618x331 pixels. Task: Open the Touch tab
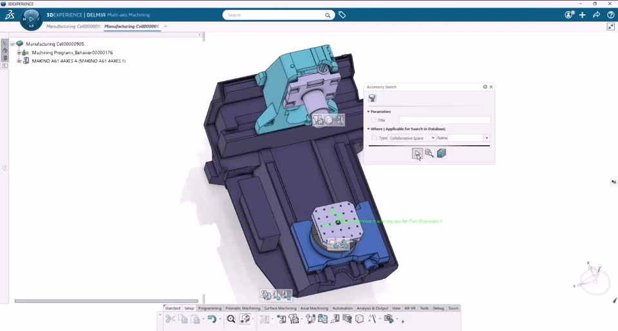coord(453,308)
